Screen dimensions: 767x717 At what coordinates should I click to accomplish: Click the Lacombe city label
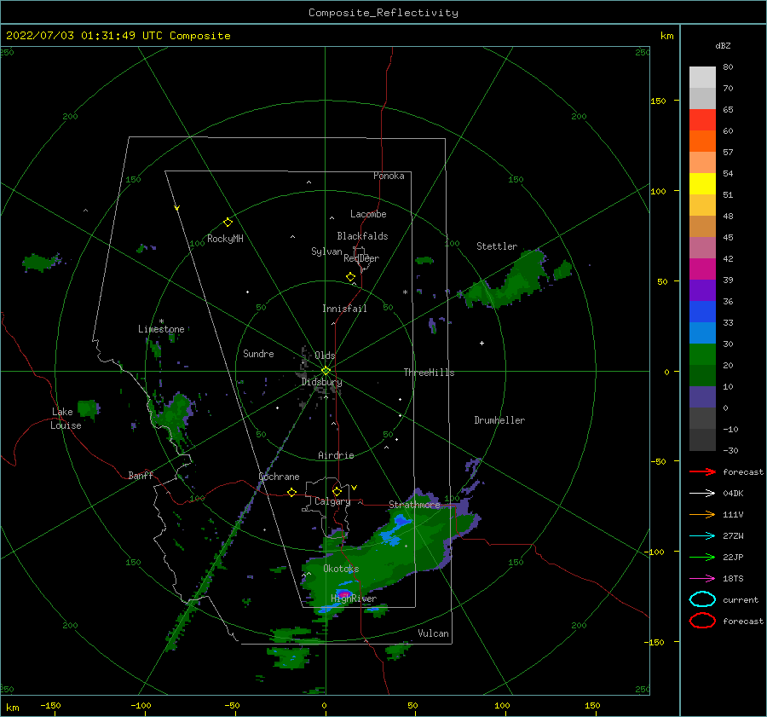[368, 214]
